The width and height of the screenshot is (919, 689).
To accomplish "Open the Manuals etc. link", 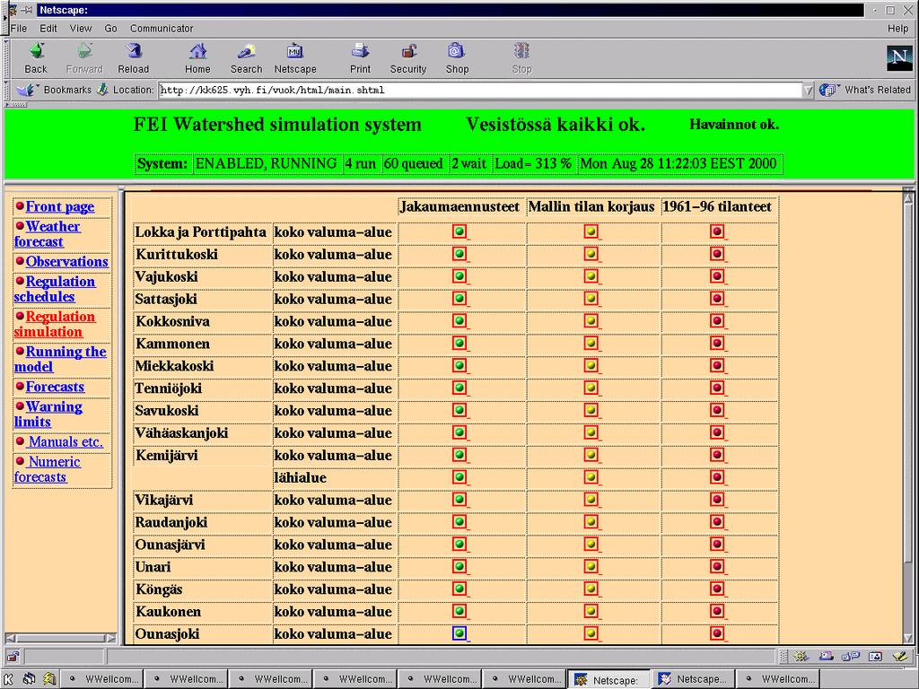I will pos(66,441).
